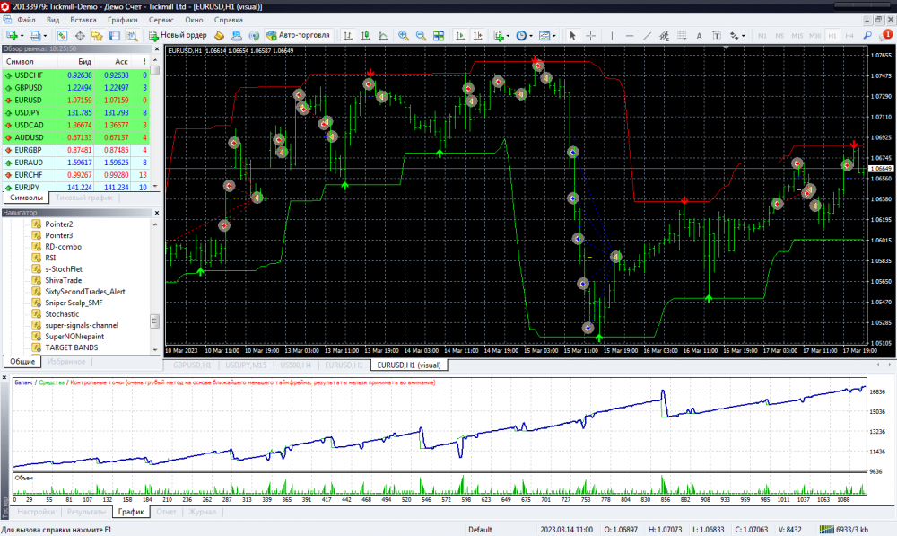Open the search magnifier icon
Screen dimensions: 897x536
coord(867,36)
